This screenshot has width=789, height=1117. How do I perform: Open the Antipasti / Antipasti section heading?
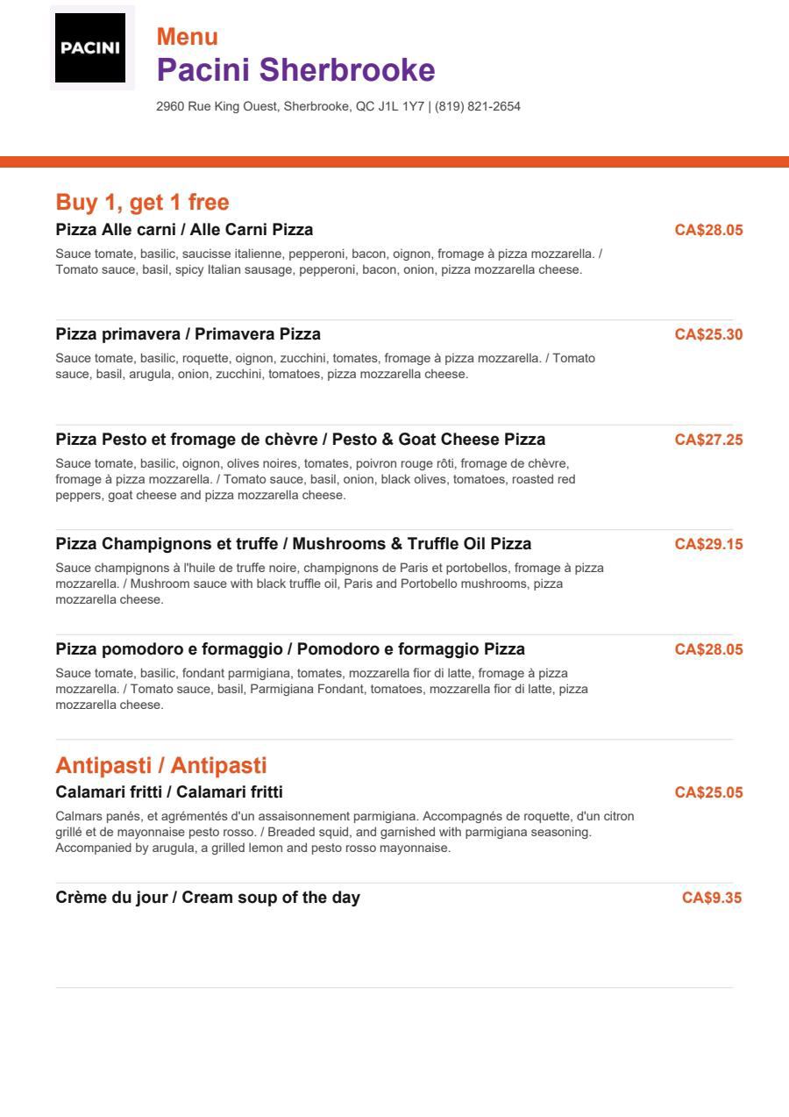(x=161, y=765)
